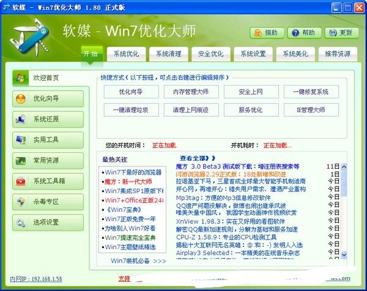Click the shield icon of 杀毒专区
The width and height of the screenshot is (367, 291).
pos(21,202)
